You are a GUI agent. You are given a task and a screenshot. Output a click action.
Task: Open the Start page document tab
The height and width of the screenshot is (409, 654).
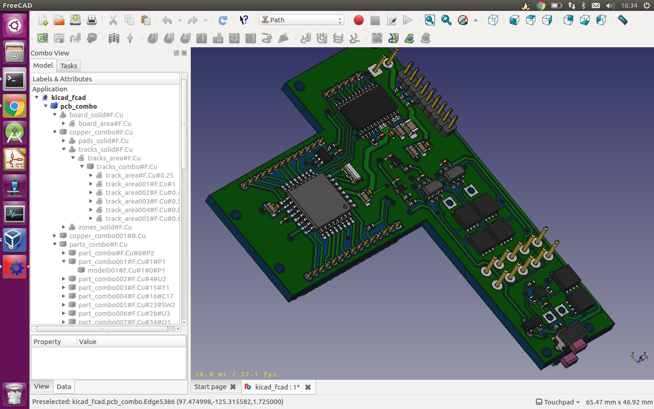[210, 387]
